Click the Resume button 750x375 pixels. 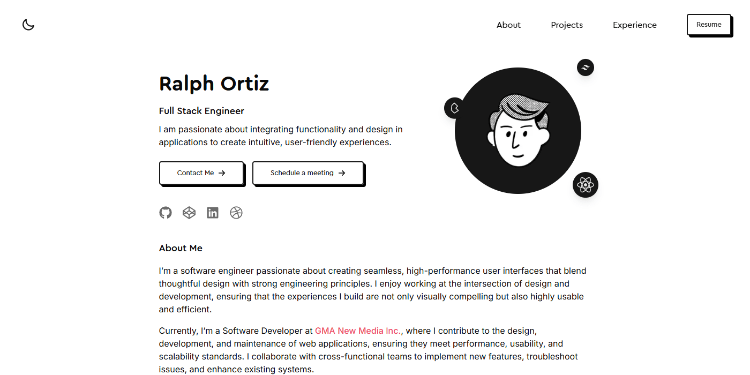click(708, 24)
